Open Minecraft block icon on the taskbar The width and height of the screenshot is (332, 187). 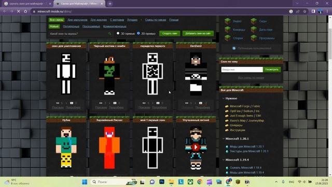(238, 182)
